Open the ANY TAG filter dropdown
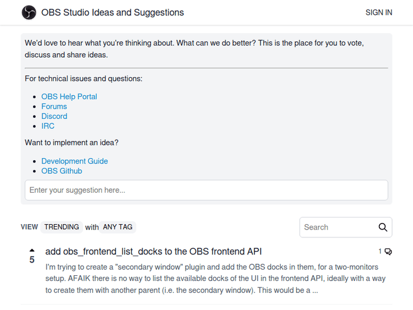The image size is (413, 310). pos(118,227)
